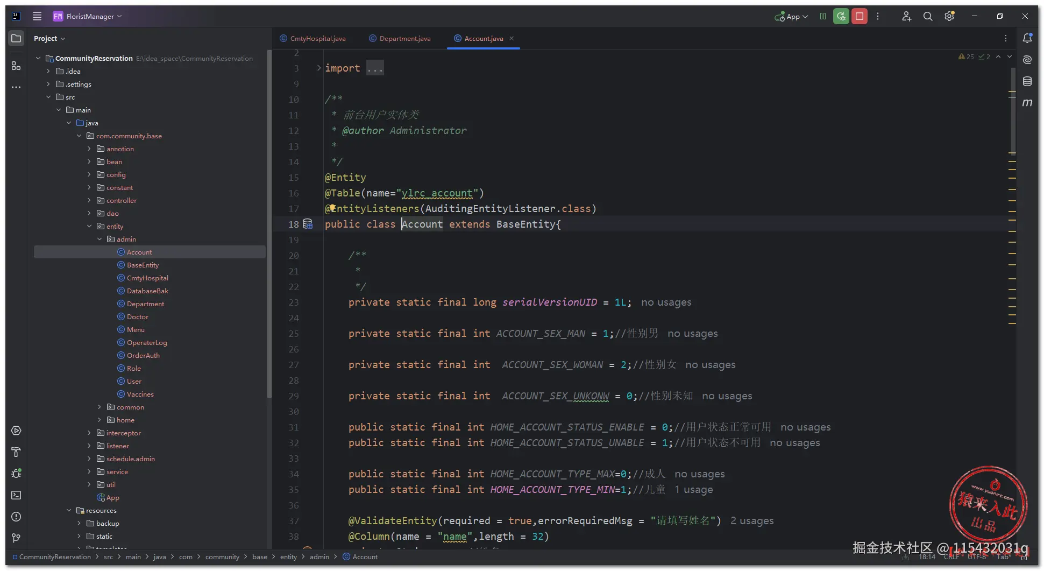Screen dimensions: 1044x571
Task: Open the Project view selector dropdown
Action: (49, 38)
